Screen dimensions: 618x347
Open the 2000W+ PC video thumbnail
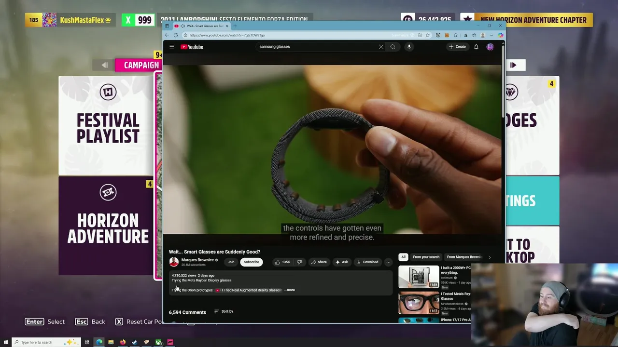[x=419, y=277]
